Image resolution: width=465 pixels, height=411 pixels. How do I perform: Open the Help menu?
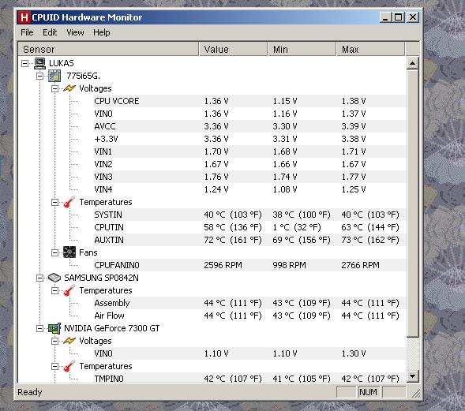pos(101,32)
